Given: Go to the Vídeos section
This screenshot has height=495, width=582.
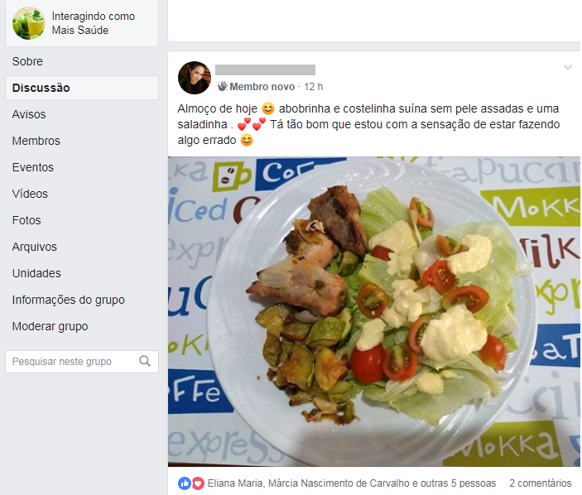Looking at the screenshot, I should click(x=30, y=194).
